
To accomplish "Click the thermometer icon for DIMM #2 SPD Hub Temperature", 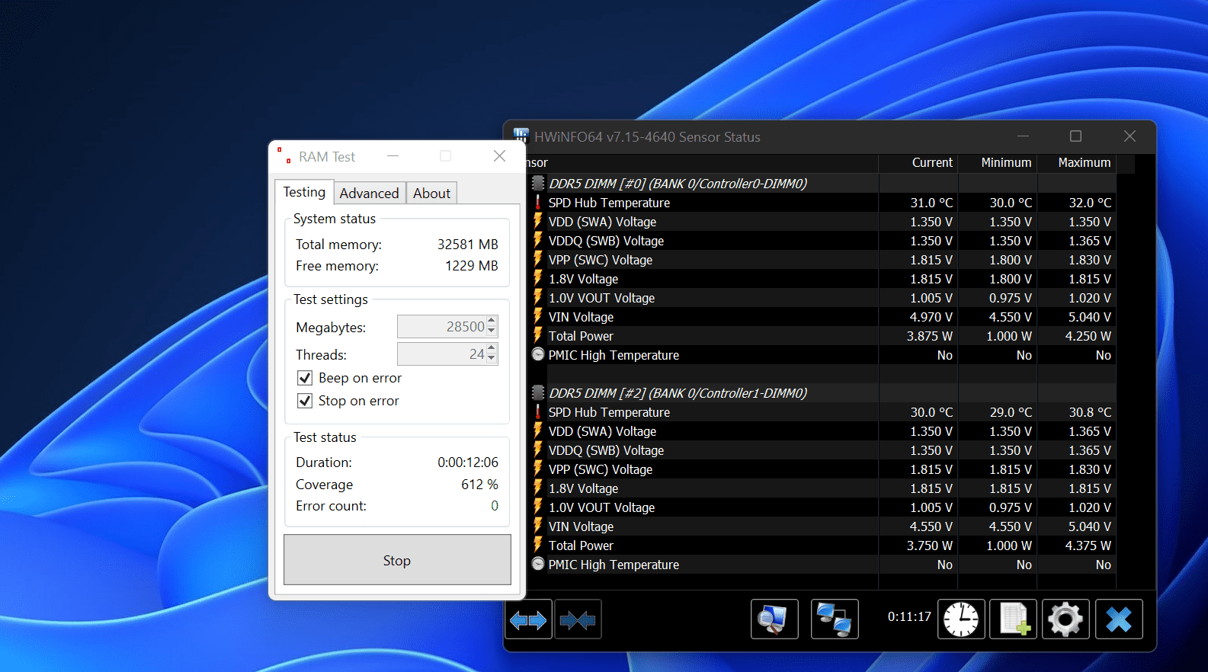I will [538, 411].
